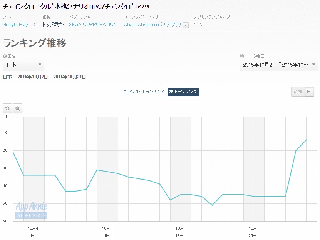
Task: Click the app title チェインクロニクル heading
Action: click(76, 7)
